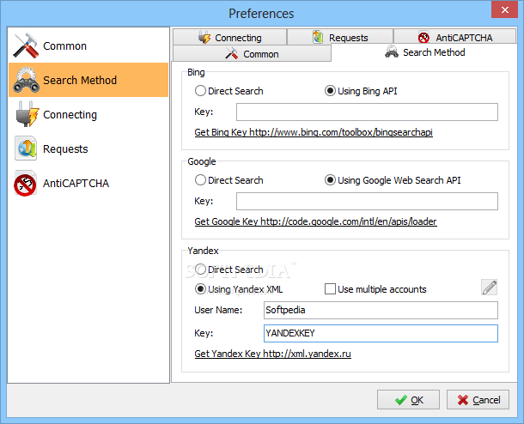This screenshot has width=524, height=424.
Task: Click the binoculars Search Method sidebar icon
Action: coord(26,80)
